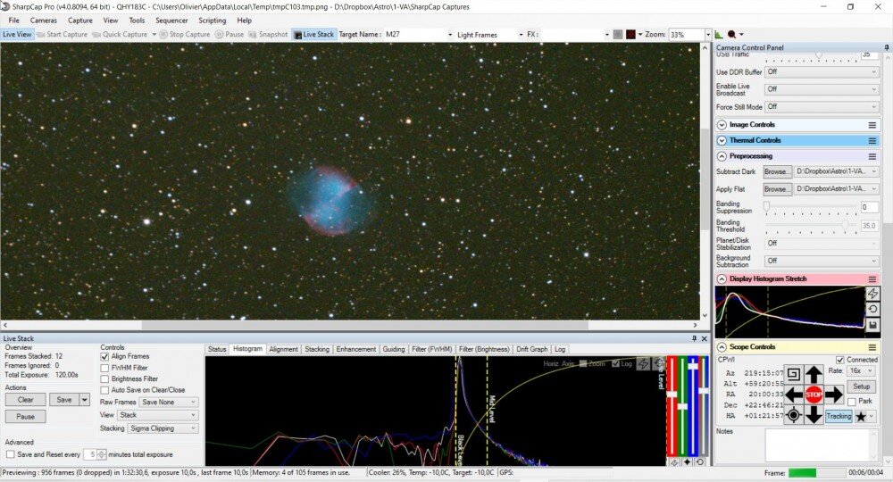The image size is (893, 482).
Task: Open the Scope Controls hamburger menu
Action: (x=872, y=347)
